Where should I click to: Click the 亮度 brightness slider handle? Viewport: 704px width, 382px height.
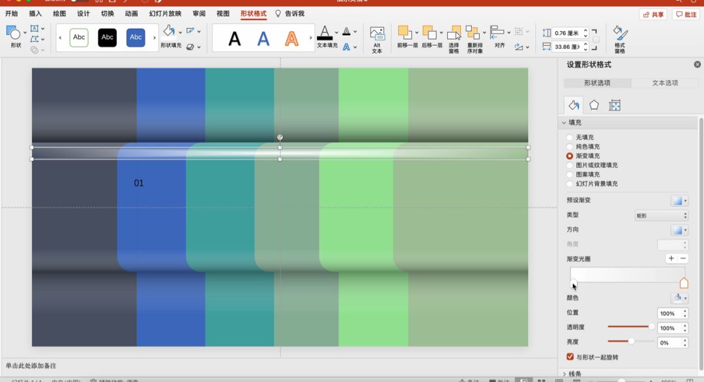pyautogui.click(x=631, y=341)
